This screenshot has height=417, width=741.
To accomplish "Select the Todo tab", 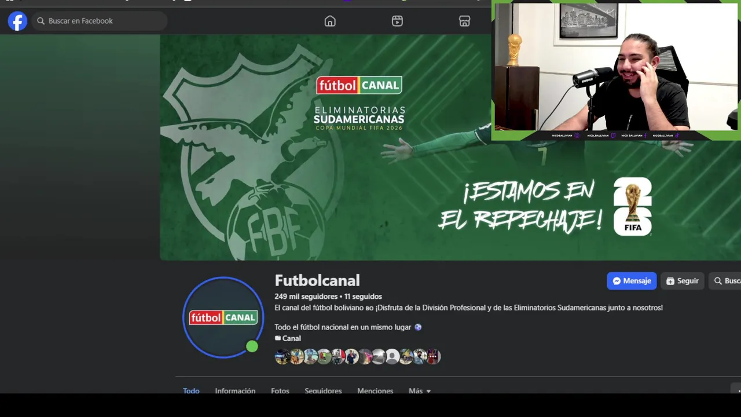I will (191, 391).
